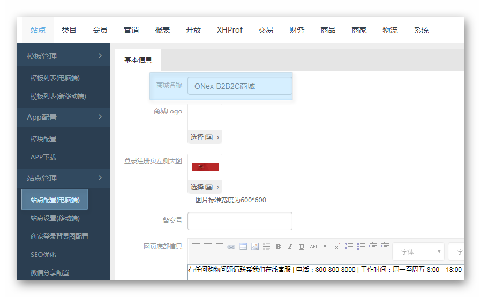481x297 pixels.
Task: Open the 系统 top menu
Action: (x=421, y=30)
